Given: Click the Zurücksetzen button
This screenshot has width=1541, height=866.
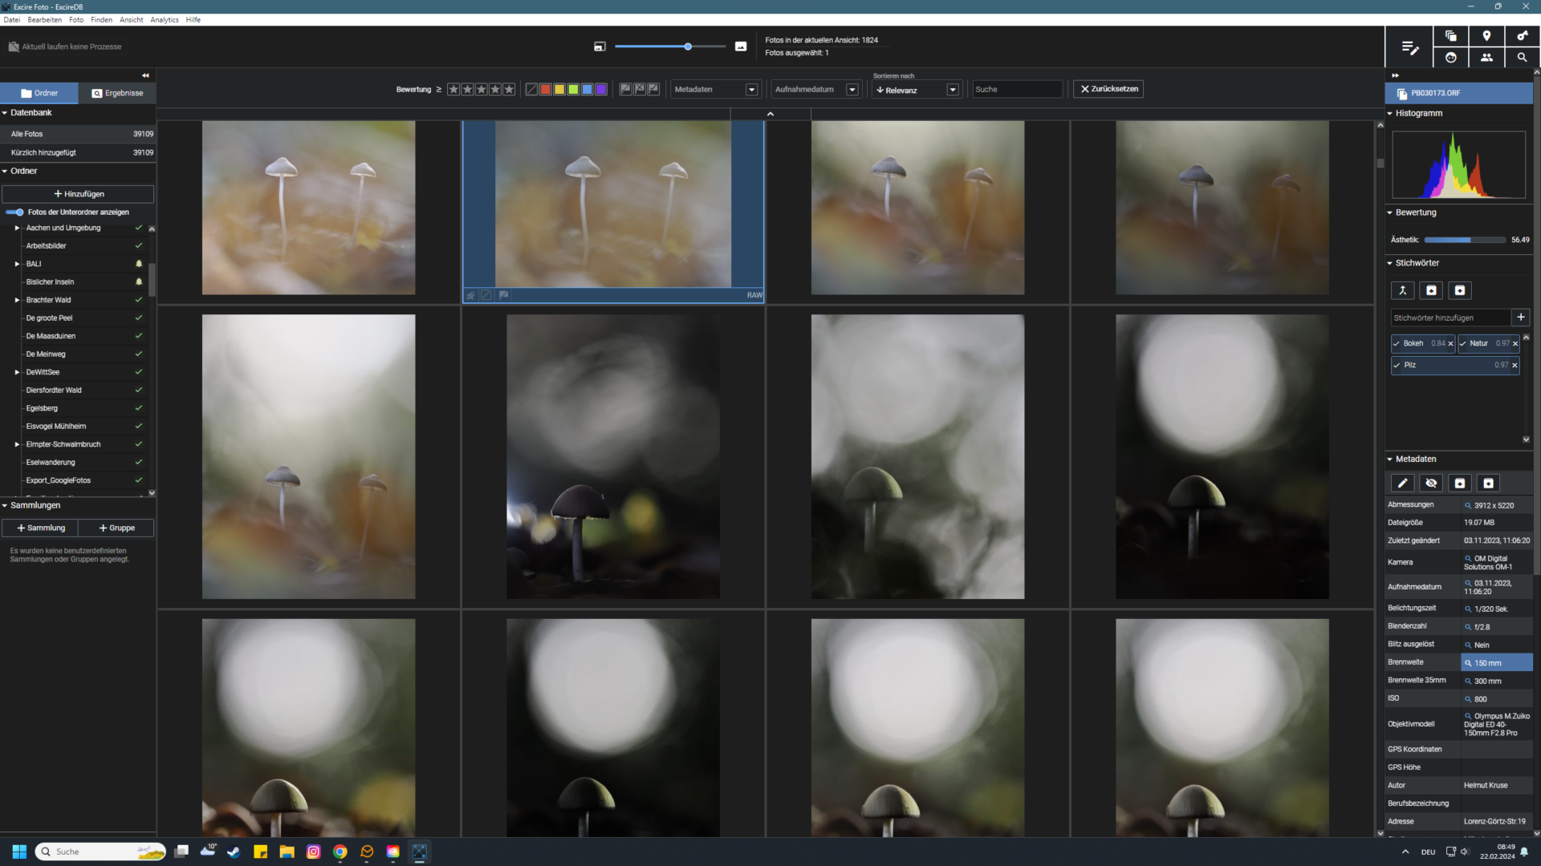Looking at the screenshot, I should [x=1108, y=89].
